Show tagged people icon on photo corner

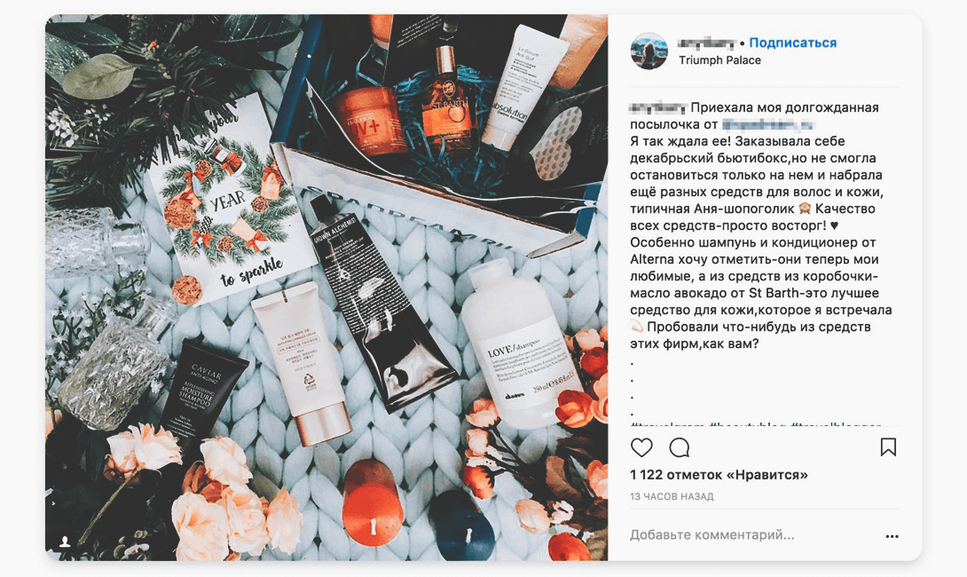pyautogui.click(x=64, y=541)
